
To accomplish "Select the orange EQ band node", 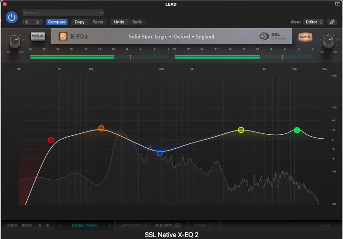I will (x=101, y=129).
